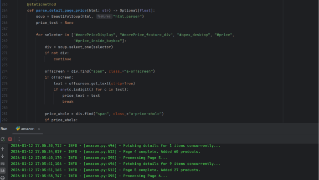Click line number 281 in the gutter
This screenshot has width=319, height=180.
pos(5,114)
